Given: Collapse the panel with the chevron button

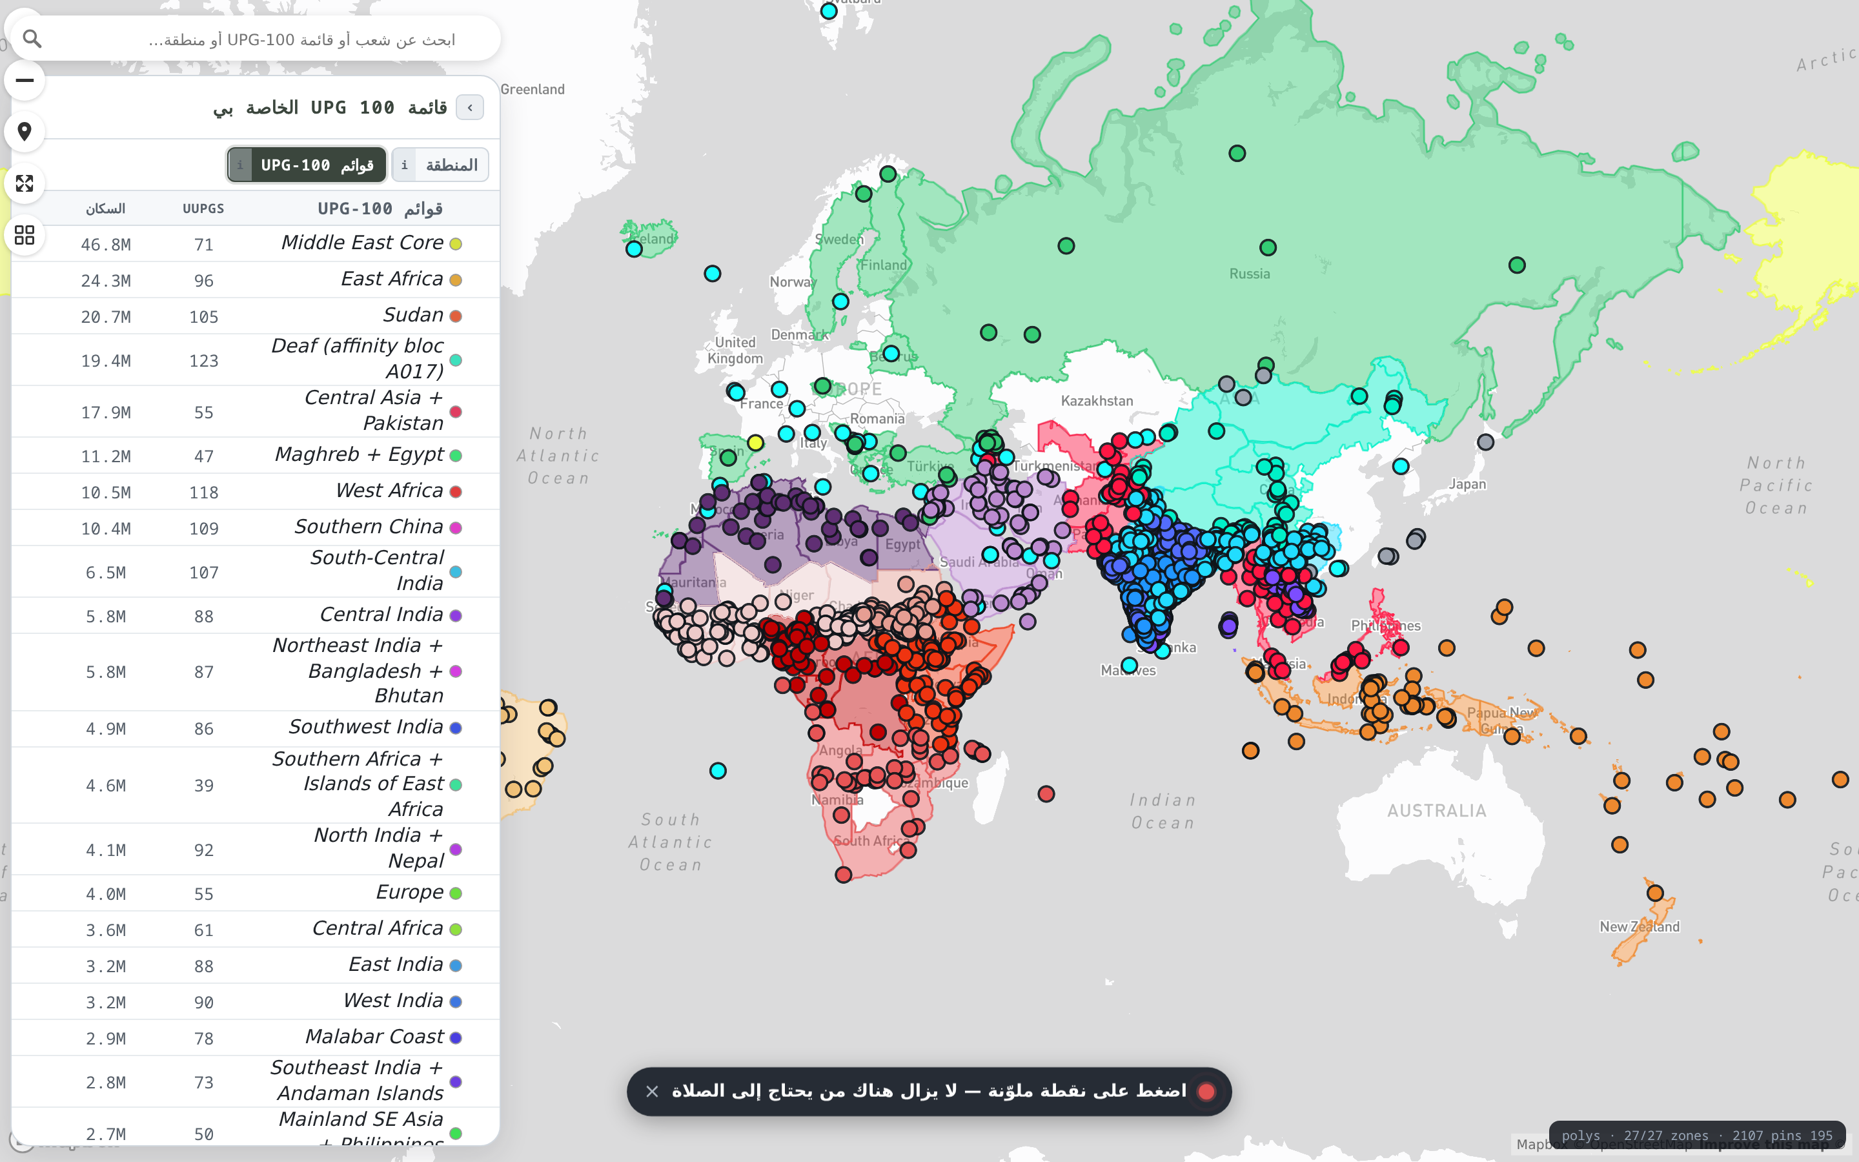Looking at the screenshot, I should (x=469, y=108).
